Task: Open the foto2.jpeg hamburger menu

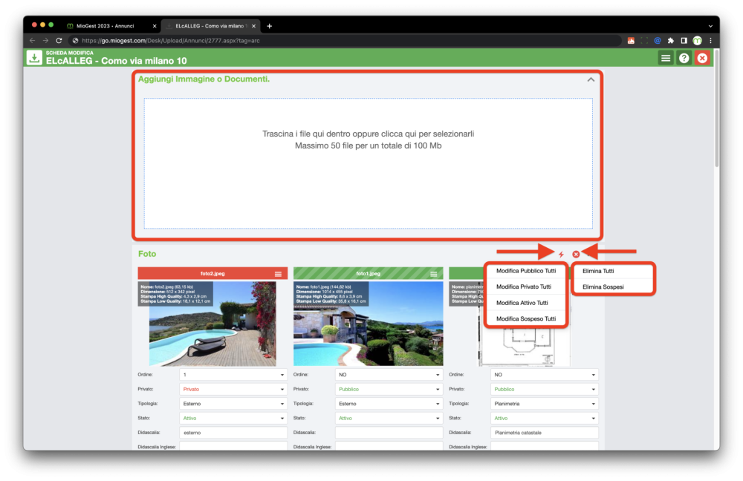Action: pyautogui.click(x=278, y=274)
